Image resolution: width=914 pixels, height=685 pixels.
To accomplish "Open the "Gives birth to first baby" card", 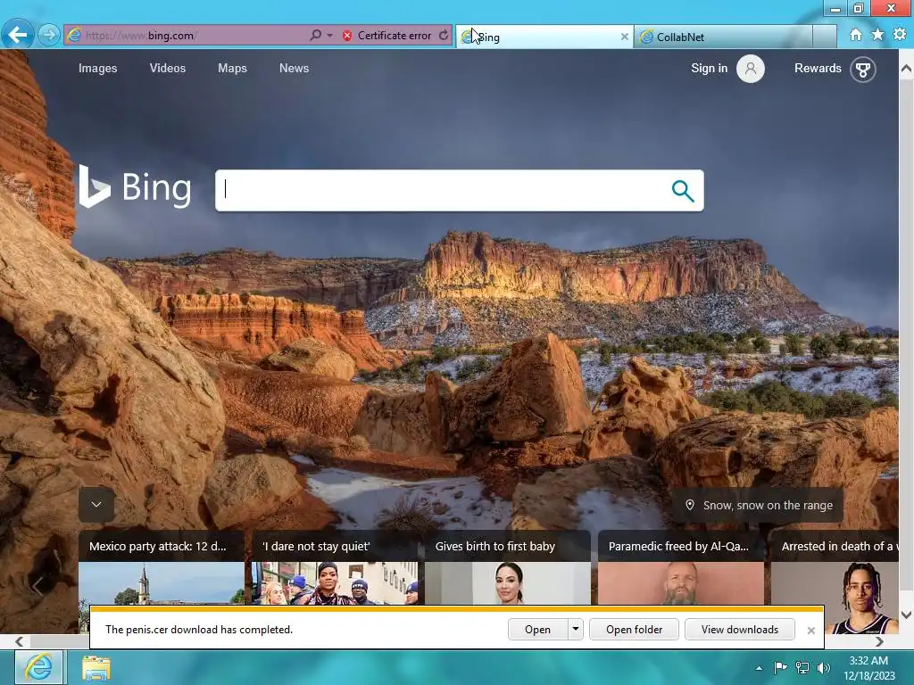I will [507, 567].
